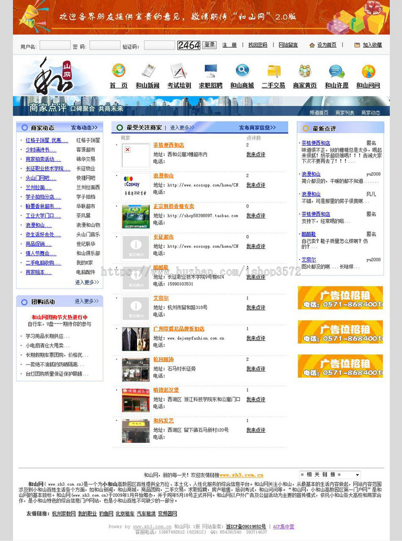Click the 轮回服饰 shop photo thumbnail

(136, 369)
